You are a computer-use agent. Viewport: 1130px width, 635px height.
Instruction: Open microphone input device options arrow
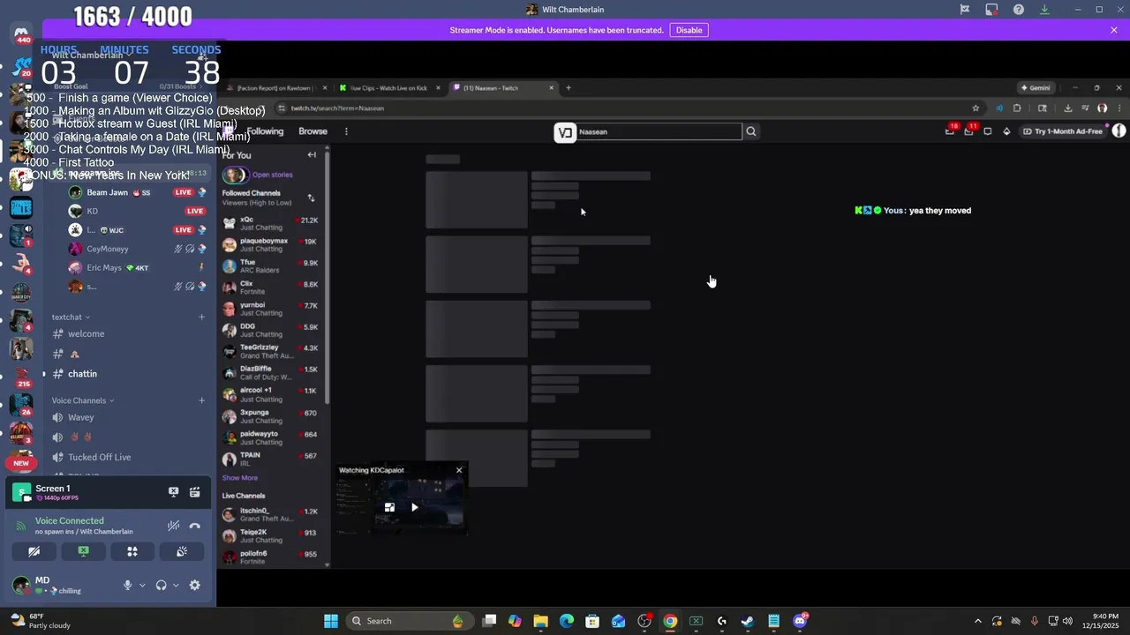click(142, 585)
